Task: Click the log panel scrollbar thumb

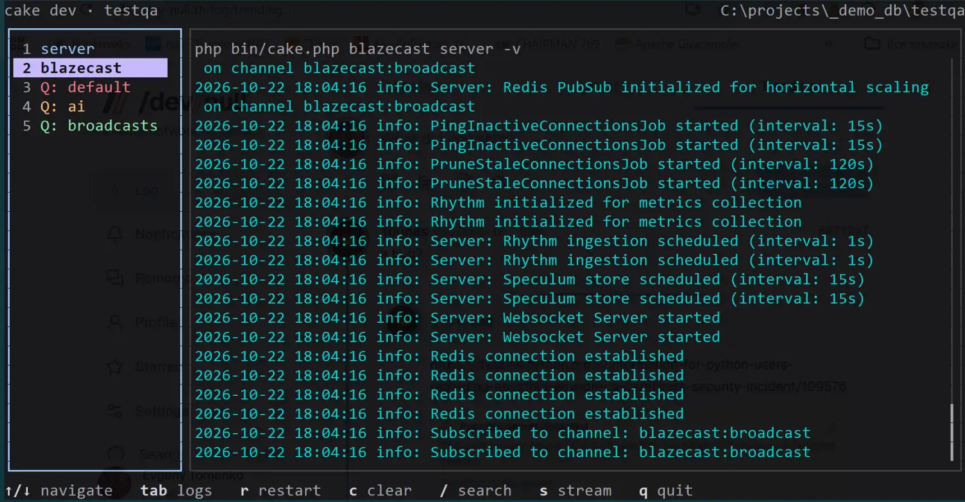Action: click(x=952, y=432)
